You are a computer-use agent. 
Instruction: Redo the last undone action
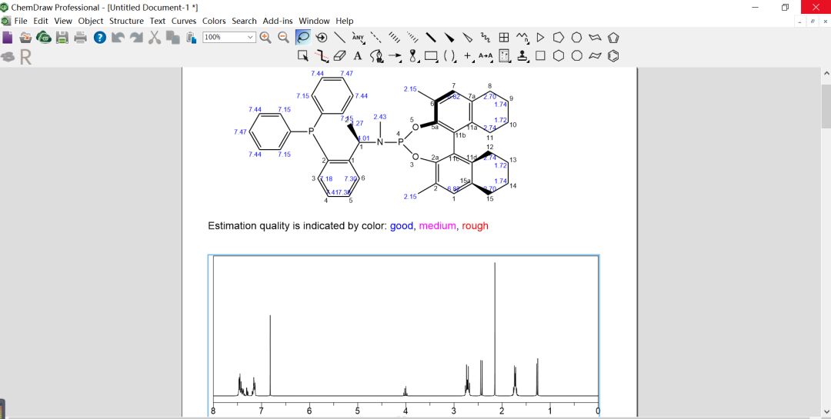tap(136, 37)
